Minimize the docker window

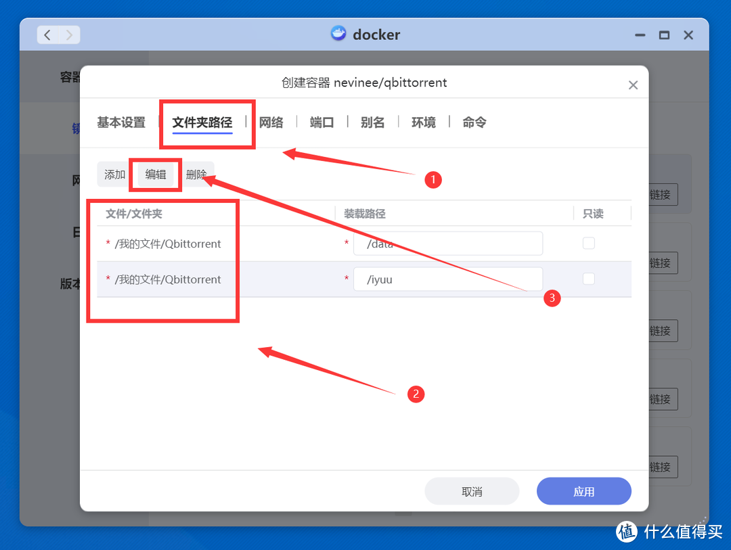[x=640, y=35]
